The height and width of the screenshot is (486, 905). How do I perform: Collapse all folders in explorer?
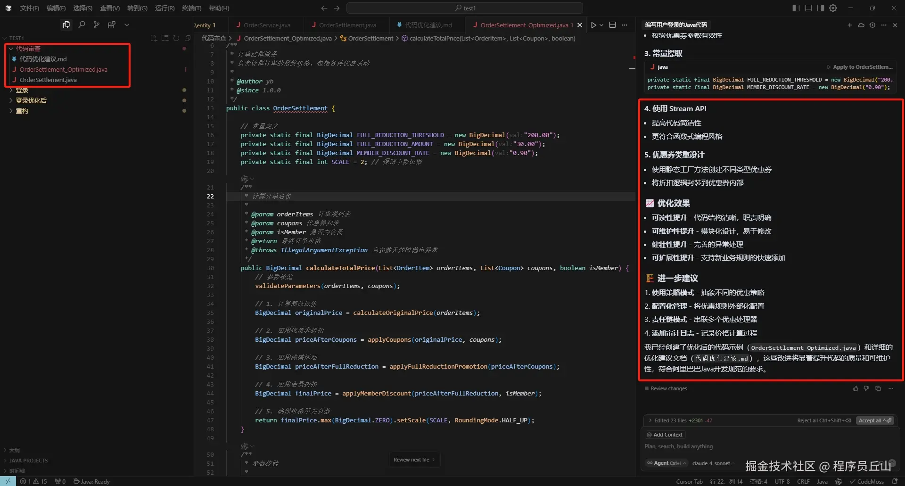pyautogui.click(x=188, y=38)
